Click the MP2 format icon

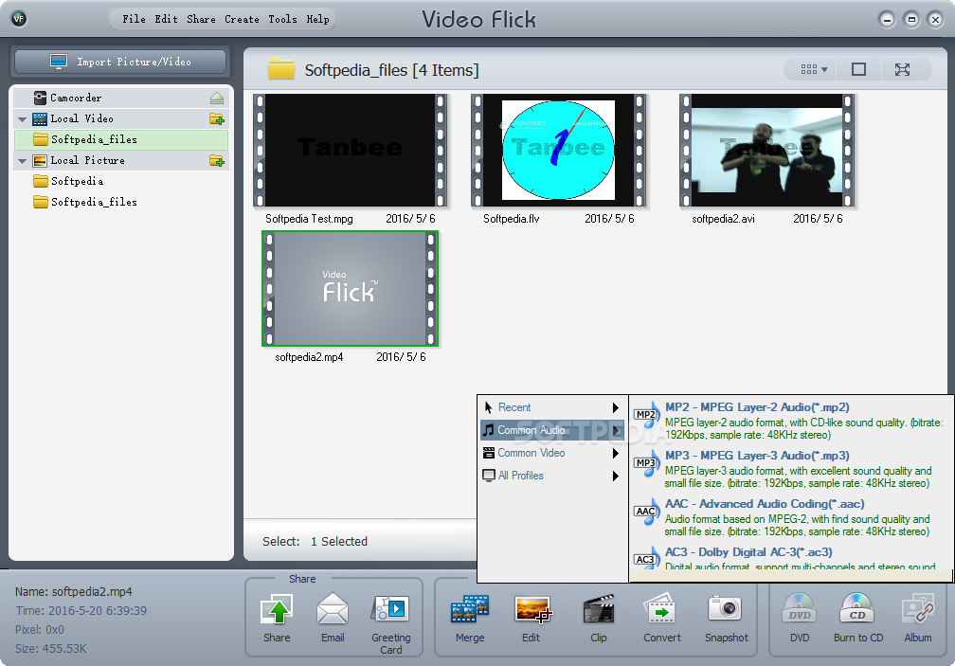point(647,415)
